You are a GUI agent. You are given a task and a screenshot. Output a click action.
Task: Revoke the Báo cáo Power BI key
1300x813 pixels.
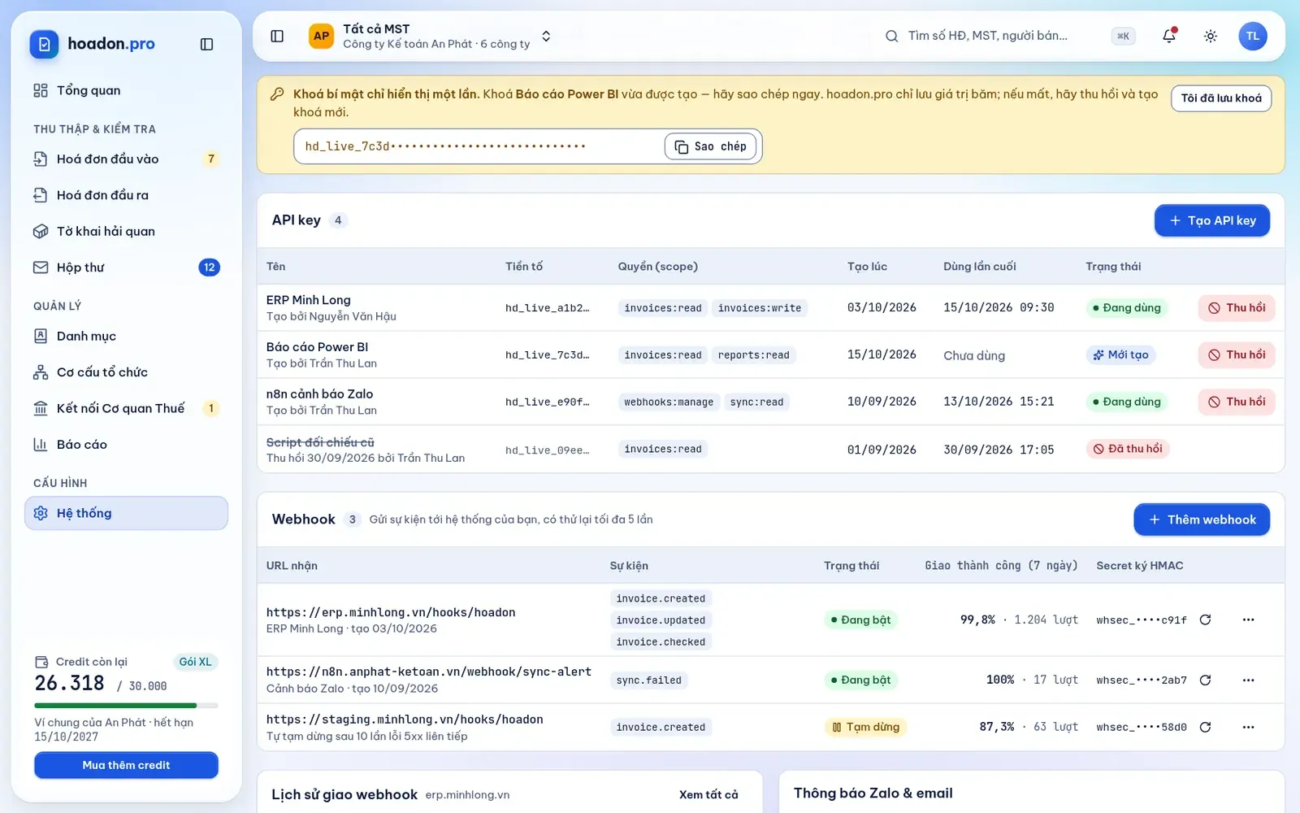pos(1237,355)
